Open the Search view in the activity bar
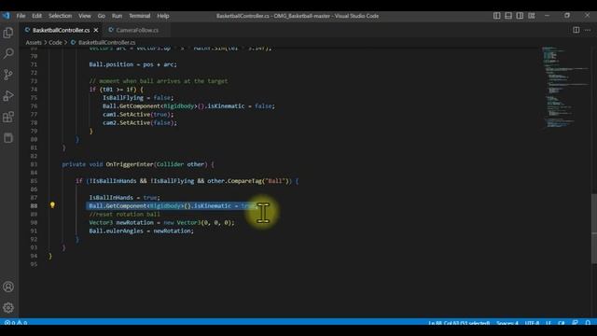 click(x=8, y=53)
